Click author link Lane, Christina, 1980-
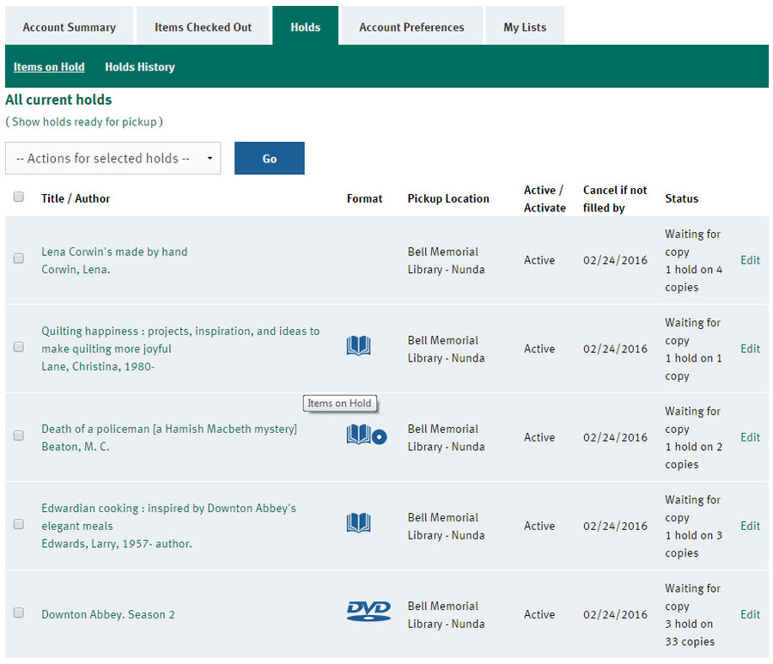773x664 pixels. (x=98, y=366)
